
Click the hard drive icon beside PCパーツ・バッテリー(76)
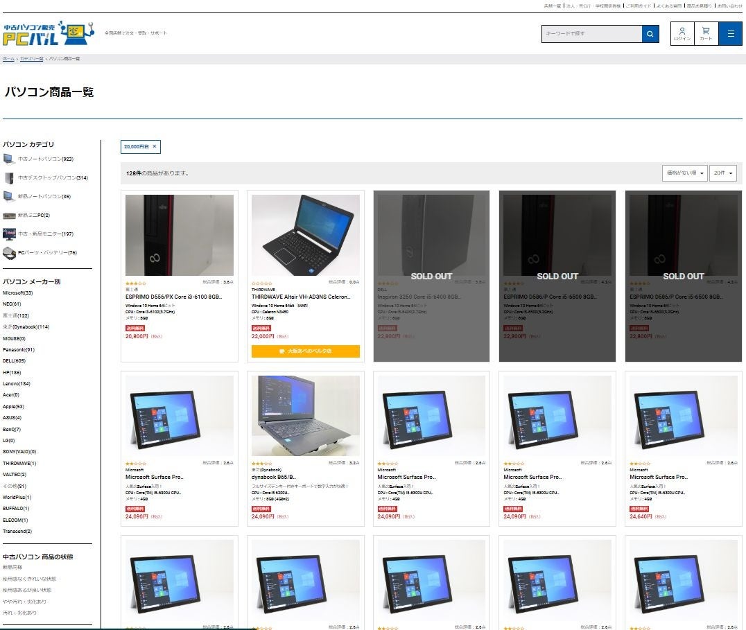[x=9, y=253]
